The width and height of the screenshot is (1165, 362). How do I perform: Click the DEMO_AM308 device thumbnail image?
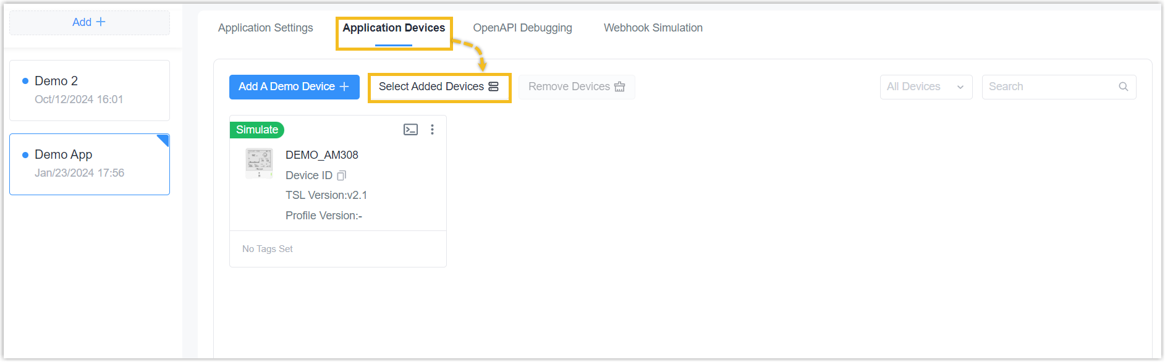(259, 164)
